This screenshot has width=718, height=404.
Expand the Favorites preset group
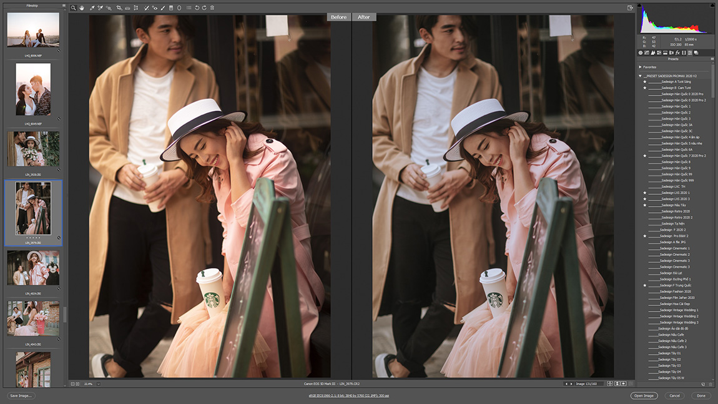(x=640, y=67)
